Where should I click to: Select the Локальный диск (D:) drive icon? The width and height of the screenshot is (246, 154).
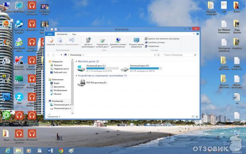click(x=125, y=69)
